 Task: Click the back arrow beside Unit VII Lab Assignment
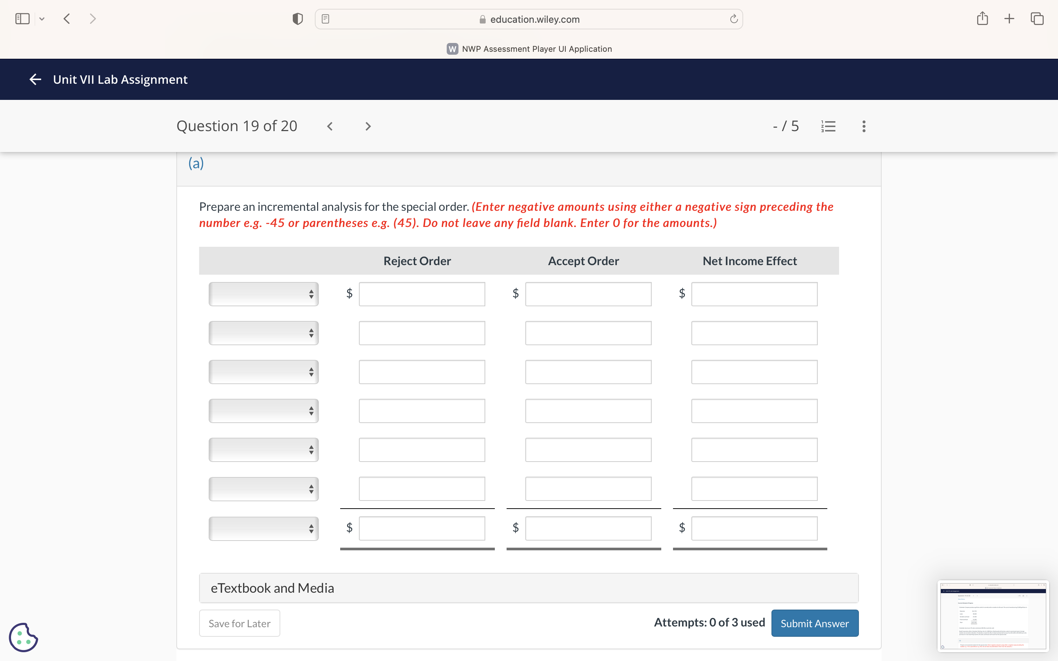35,79
